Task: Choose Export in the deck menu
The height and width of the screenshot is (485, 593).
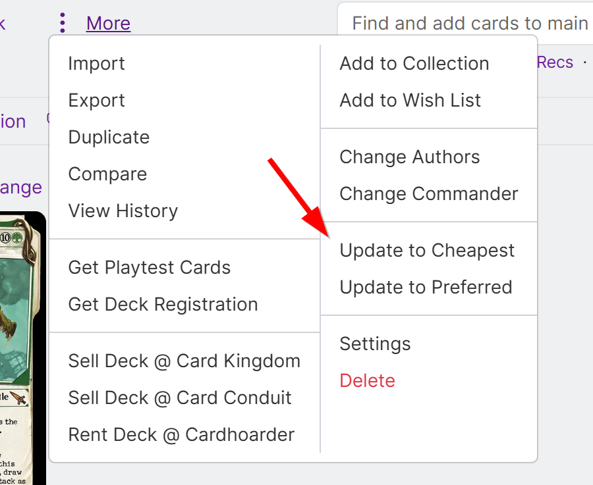Action: click(x=96, y=101)
